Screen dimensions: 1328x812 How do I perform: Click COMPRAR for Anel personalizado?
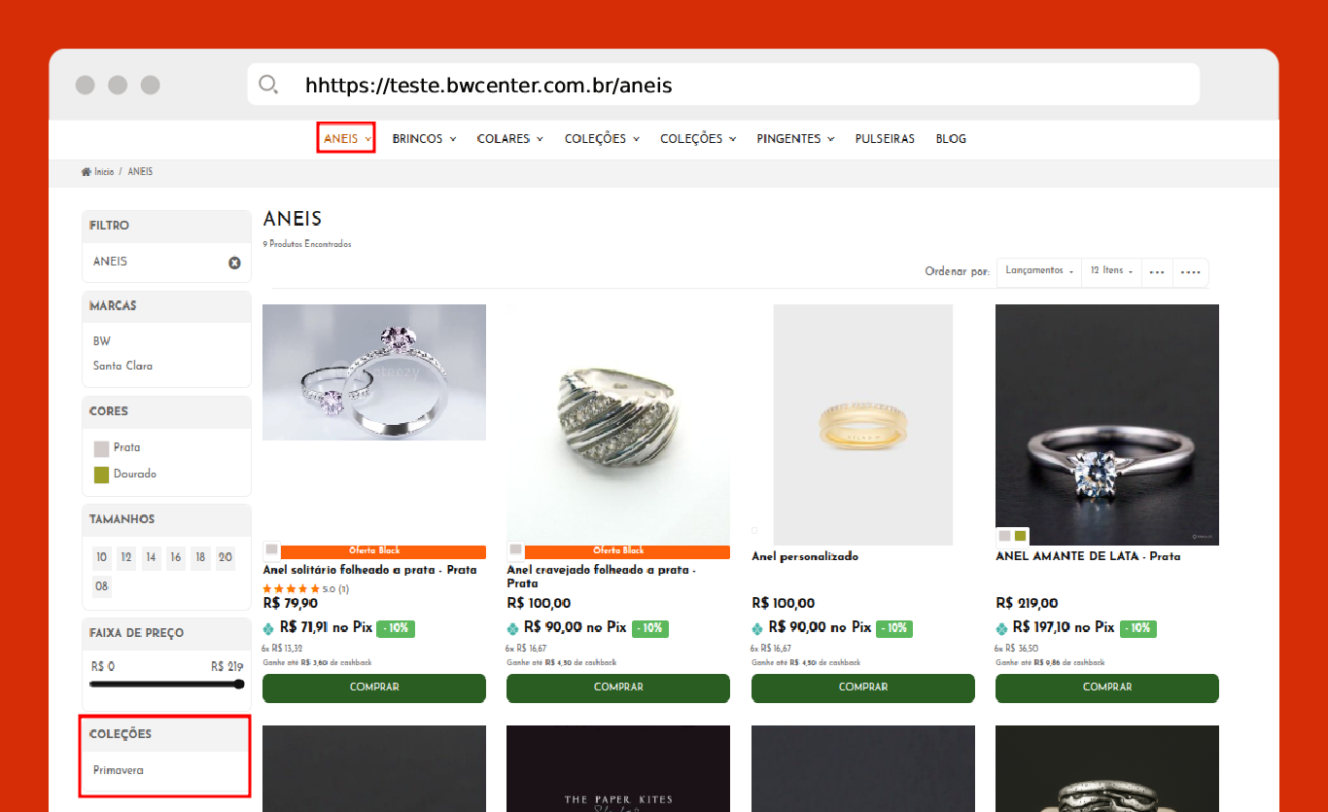[862, 688]
